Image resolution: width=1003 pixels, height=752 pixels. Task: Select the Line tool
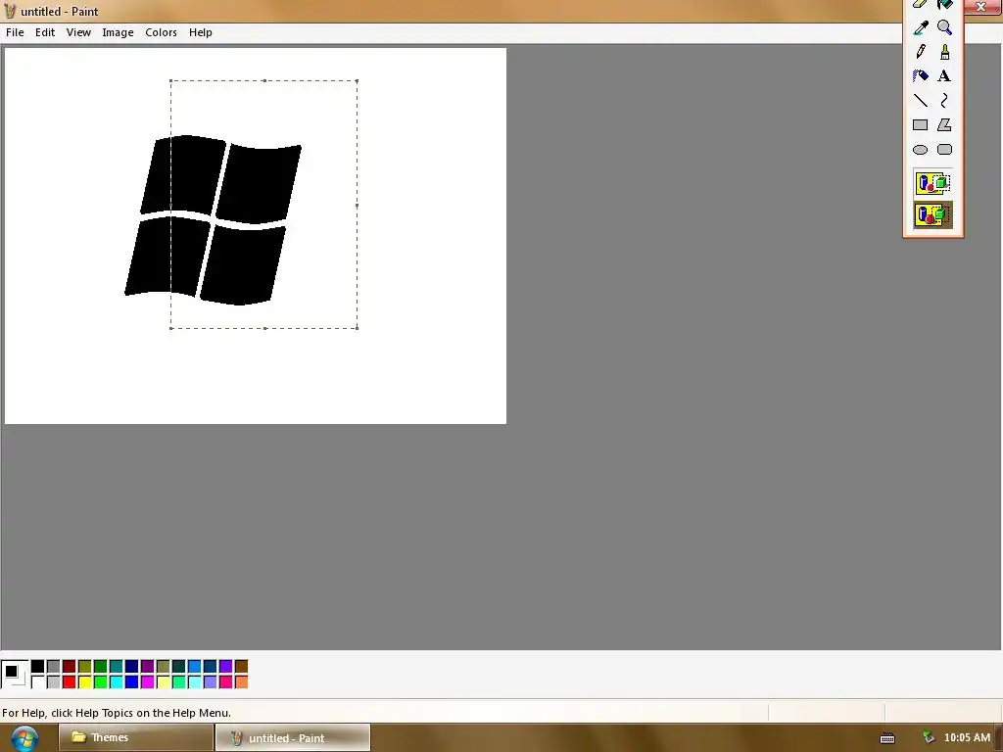(921, 101)
